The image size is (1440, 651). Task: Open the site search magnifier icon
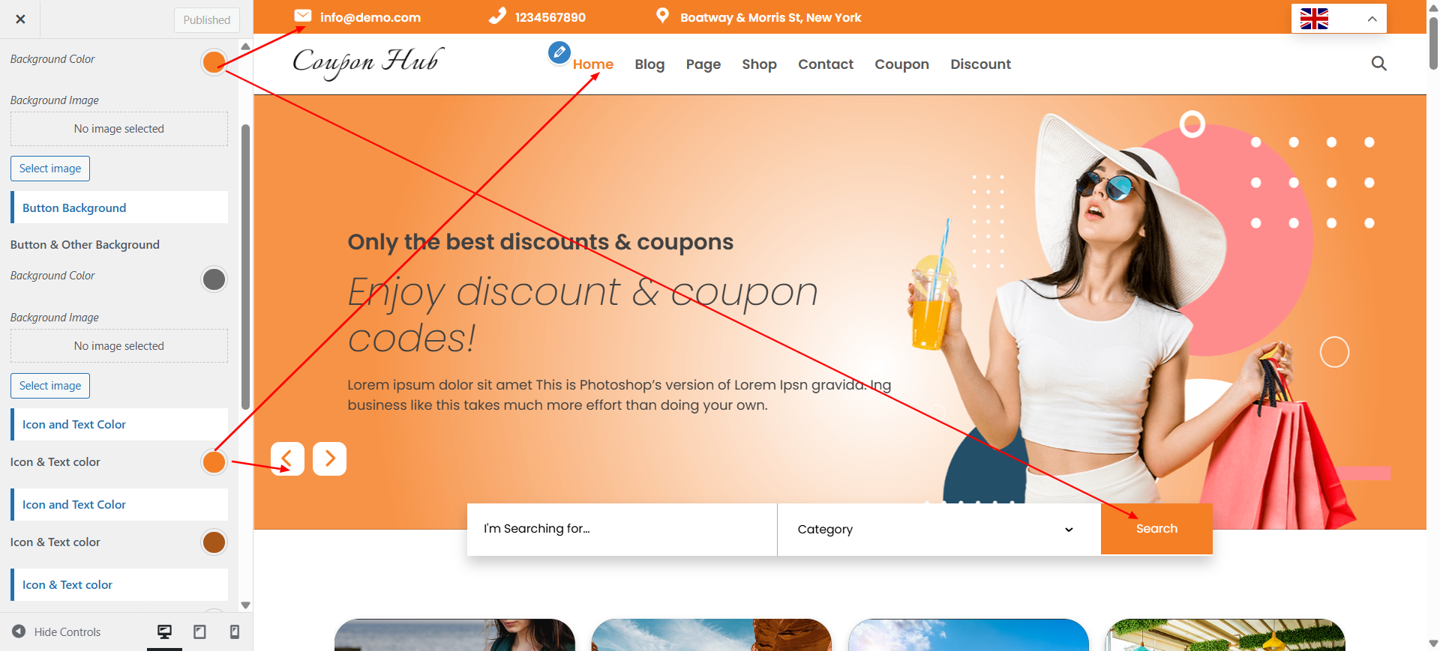point(1378,64)
